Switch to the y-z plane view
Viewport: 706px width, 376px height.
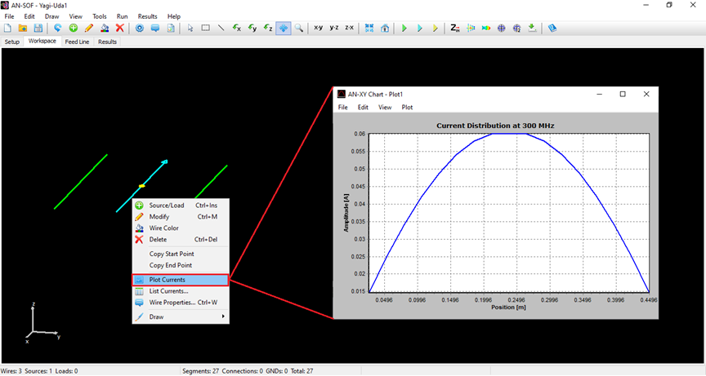tap(334, 28)
